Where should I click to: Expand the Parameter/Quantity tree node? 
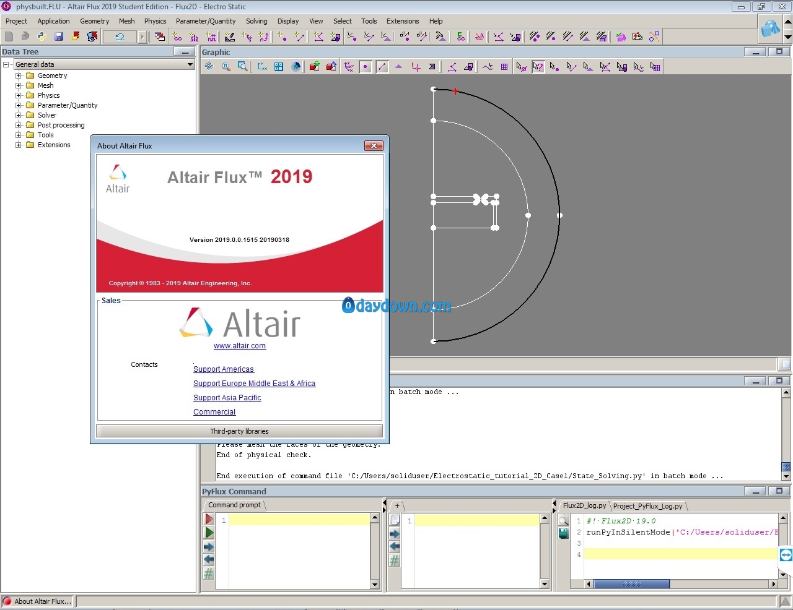point(18,105)
